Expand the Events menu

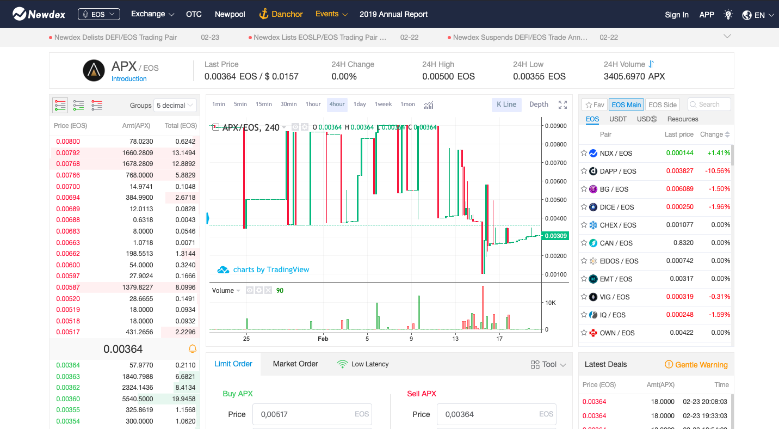(x=332, y=14)
